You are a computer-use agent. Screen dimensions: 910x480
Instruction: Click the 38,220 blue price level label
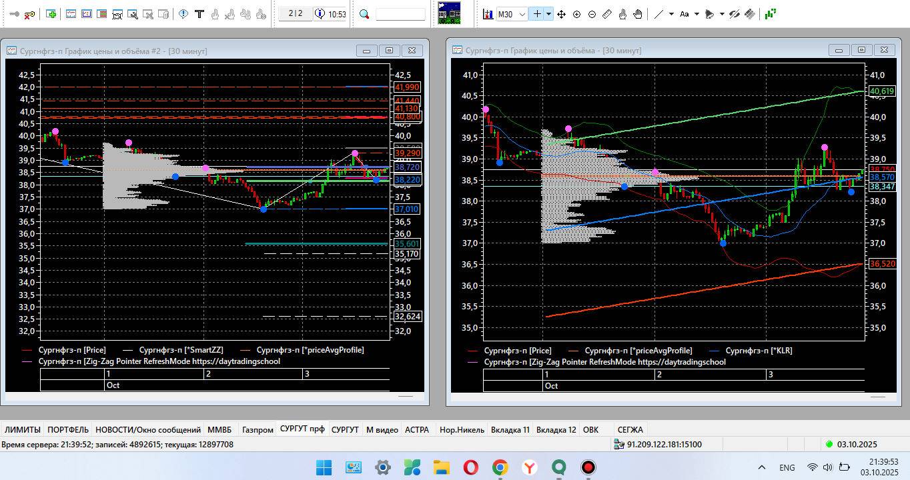(x=407, y=180)
